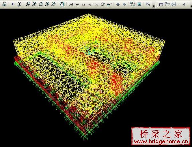The height and width of the screenshot is (147, 192).
Task: Set the yz plane view
Action: point(90,5)
